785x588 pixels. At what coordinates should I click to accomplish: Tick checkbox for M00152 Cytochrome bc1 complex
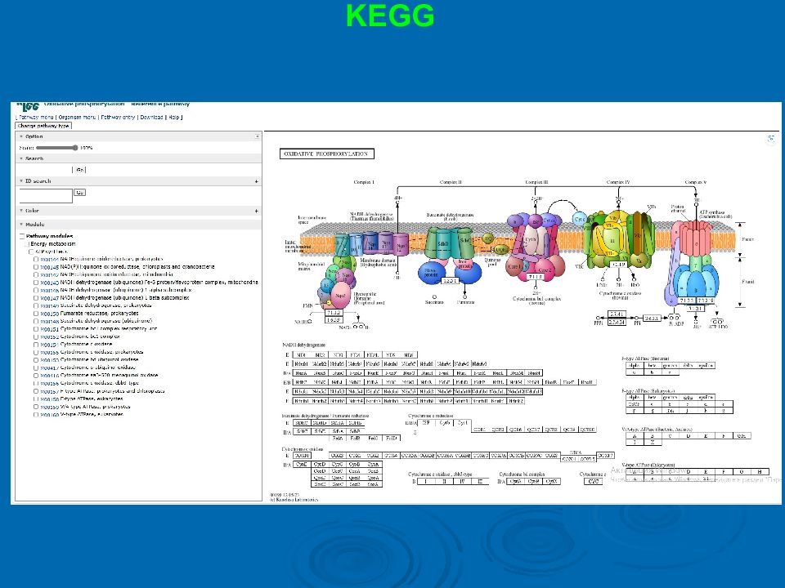coord(36,336)
